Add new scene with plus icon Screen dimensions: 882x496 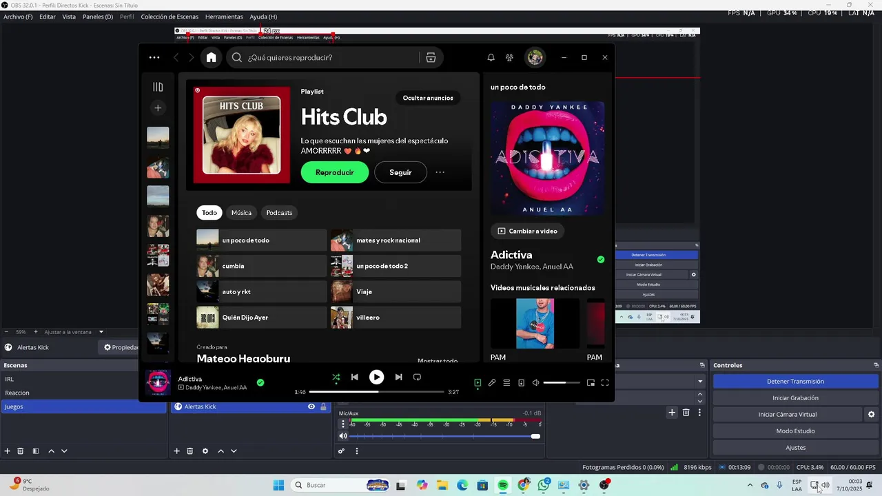pyautogui.click(x=7, y=451)
